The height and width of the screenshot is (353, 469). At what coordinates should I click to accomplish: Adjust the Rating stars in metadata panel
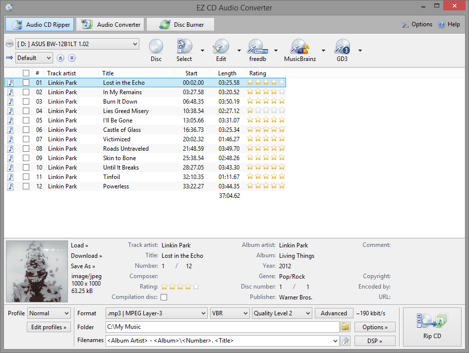(180, 287)
